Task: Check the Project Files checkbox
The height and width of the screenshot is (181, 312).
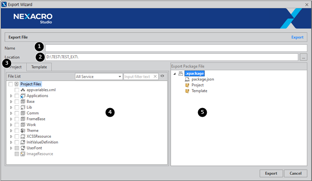Action: pyautogui.click(x=11, y=84)
